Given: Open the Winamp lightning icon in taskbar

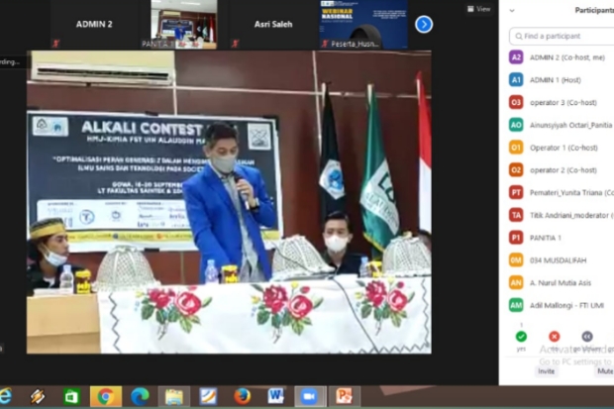Looking at the screenshot, I should [38, 396].
